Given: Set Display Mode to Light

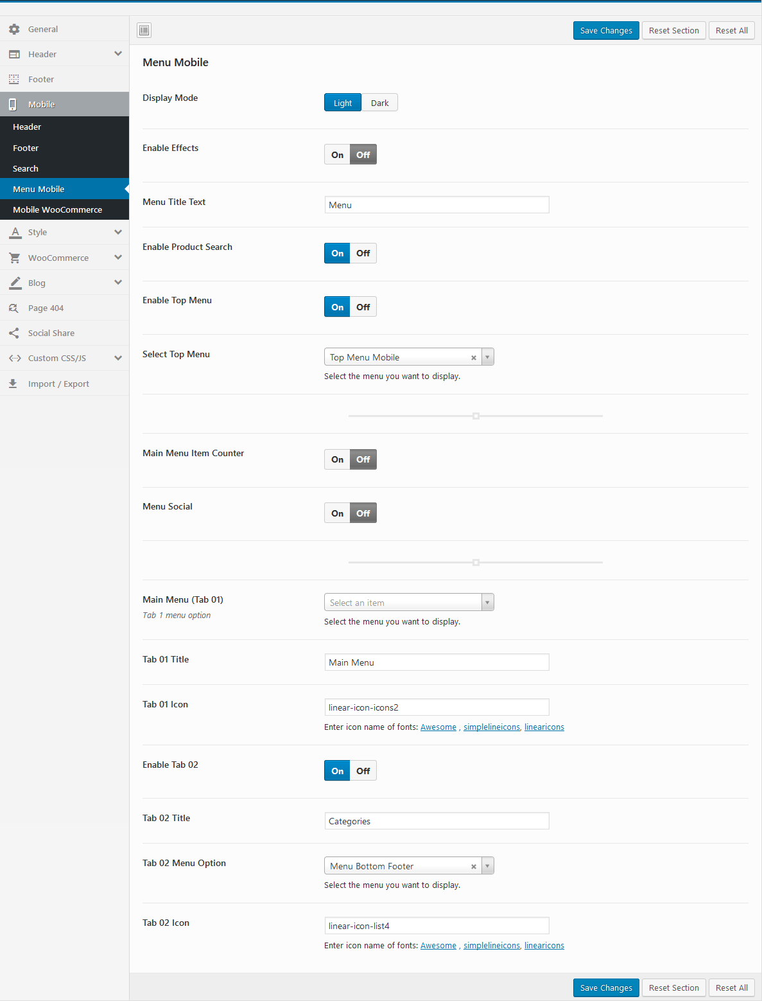Looking at the screenshot, I should pos(343,103).
